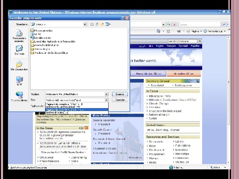Image resolution: width=239 pixels, height=179 pixels.
Task: Open Situation in the Middle East link
Action: point(165,111)
